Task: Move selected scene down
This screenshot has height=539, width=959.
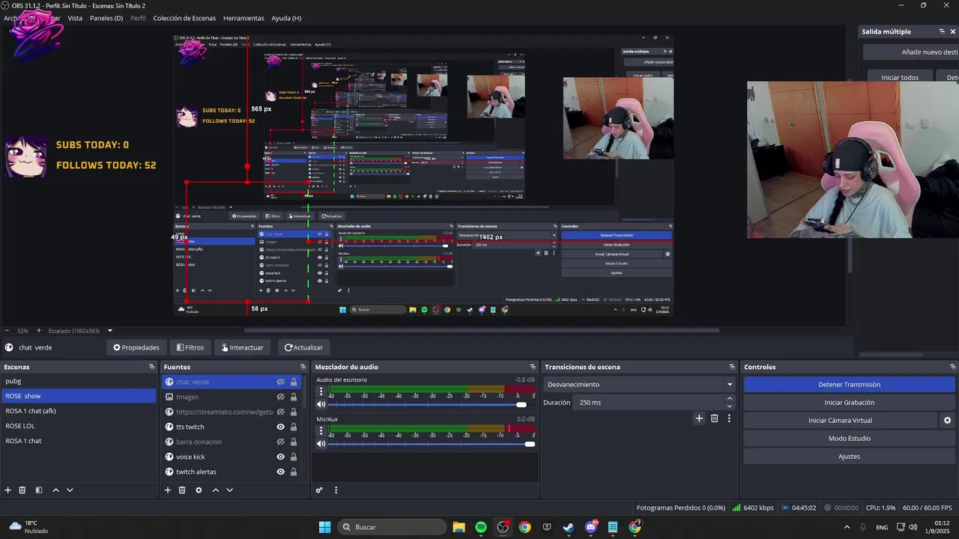Action: pos(70,490)
